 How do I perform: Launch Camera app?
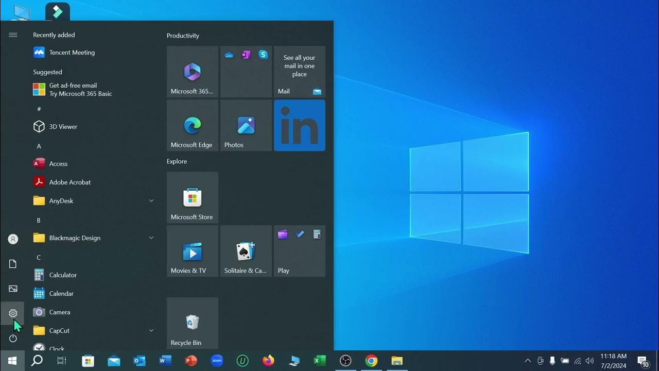click(x=94, y=312)
